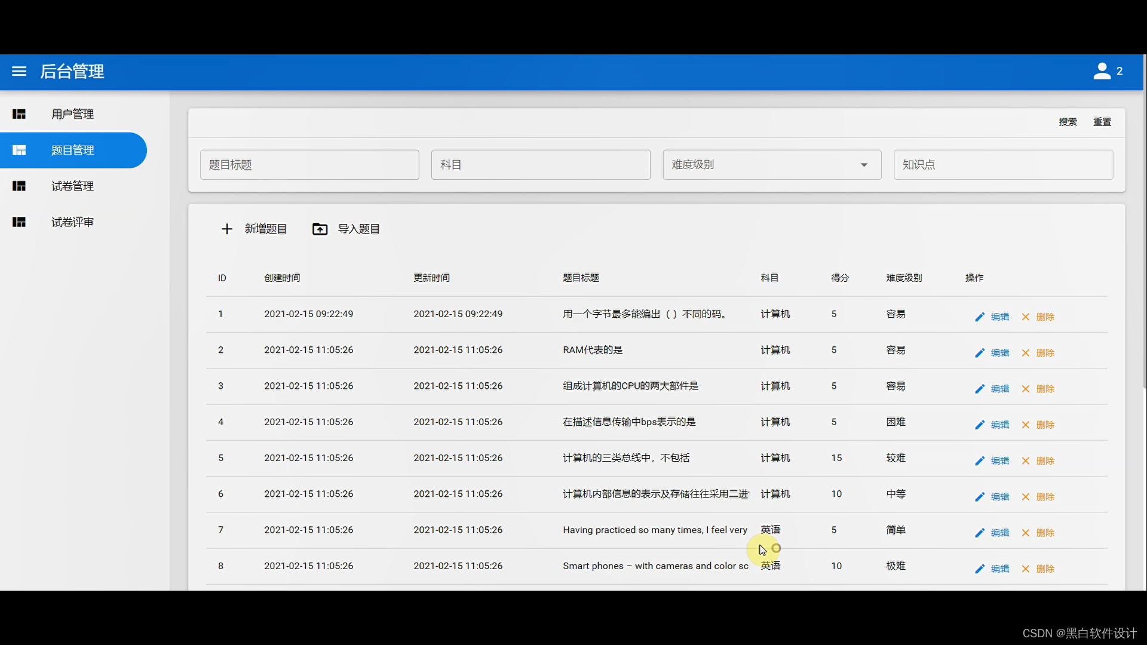The height and width of the screenshot is (645, 1147).
Task: Open 试卷管理 in the sidebar
Action: click(x=72, y=186)
